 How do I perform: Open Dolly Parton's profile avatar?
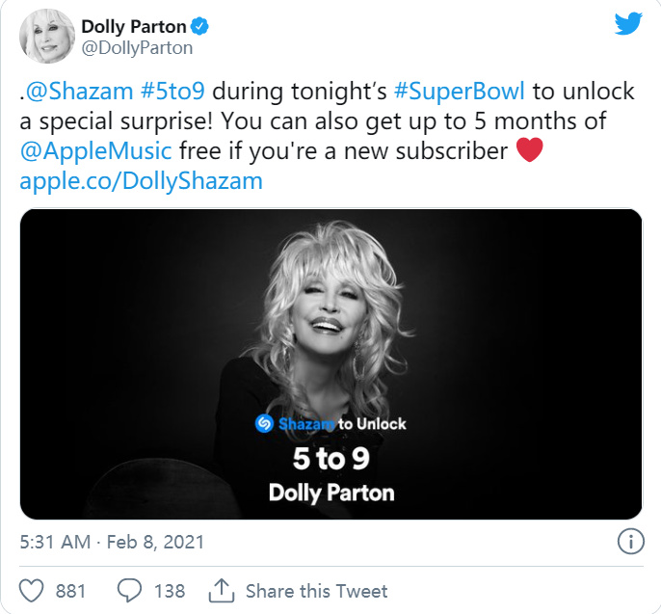45,38
